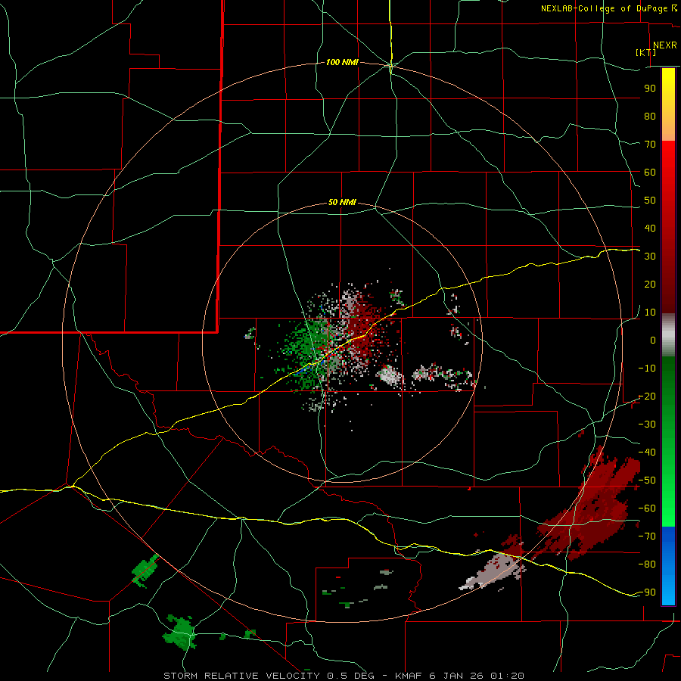Click the 100 NMI range ring label
Viewport: 681px width, 681px height.
[x=342, y=63]
